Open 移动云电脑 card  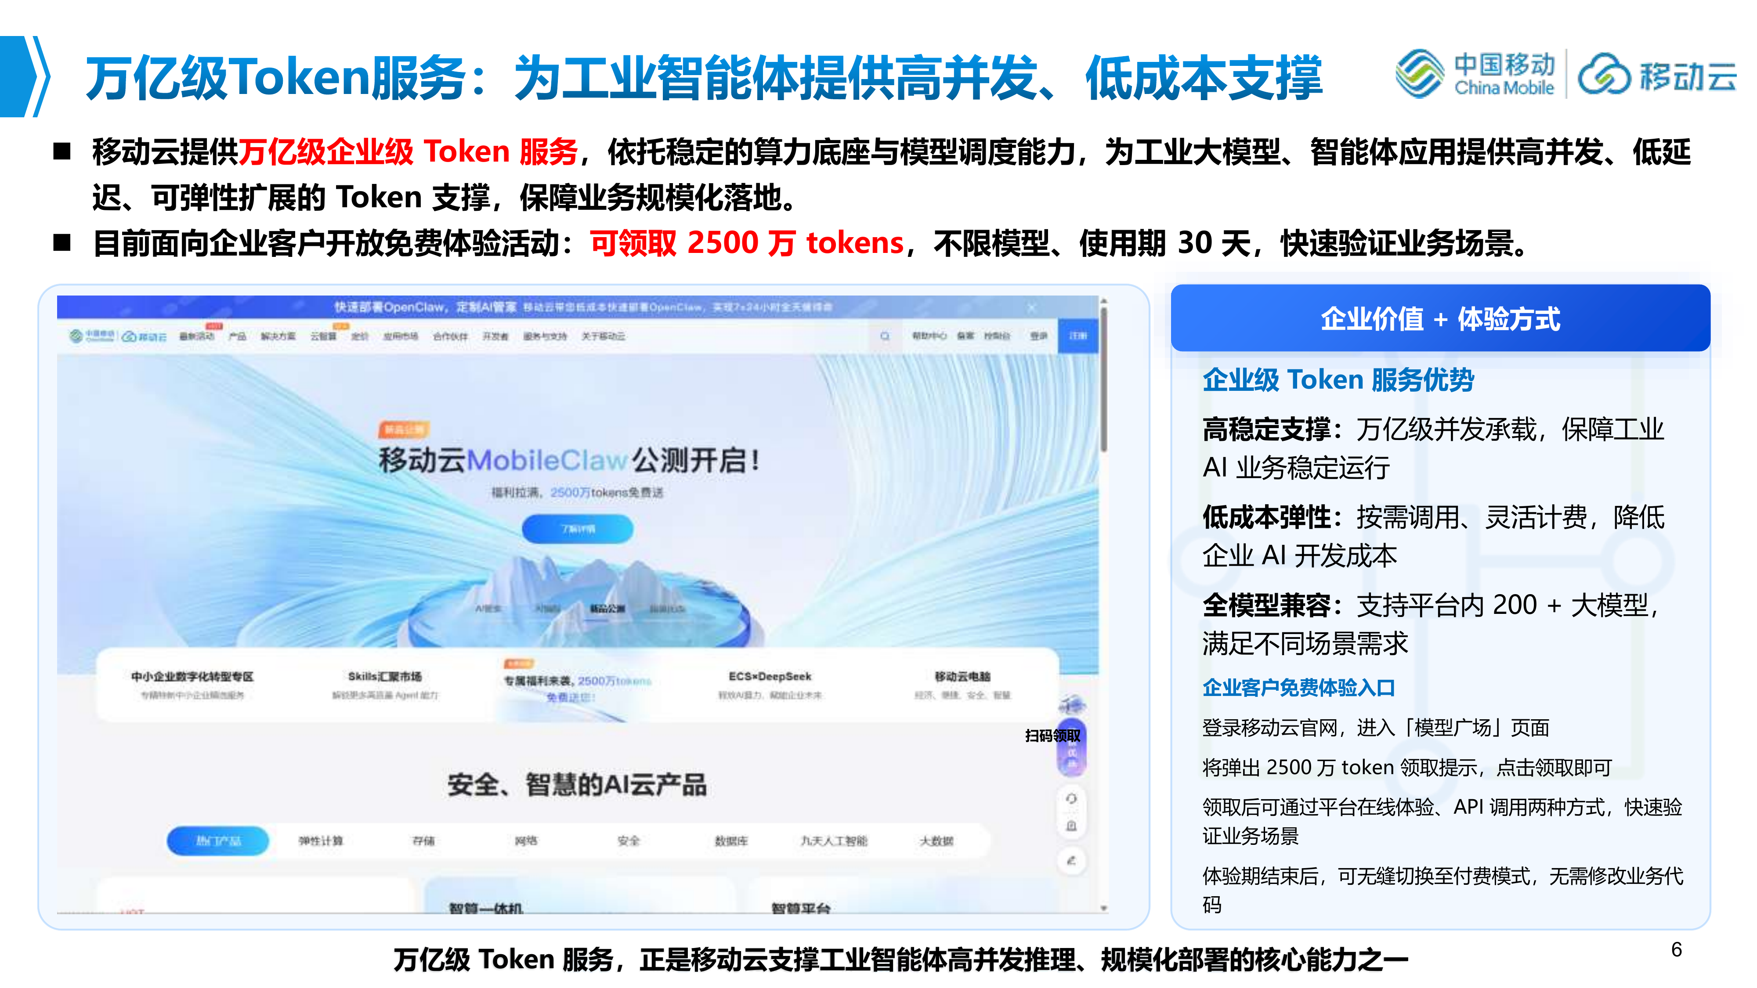962,685
